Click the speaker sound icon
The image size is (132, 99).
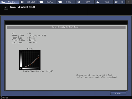(122, 2)
